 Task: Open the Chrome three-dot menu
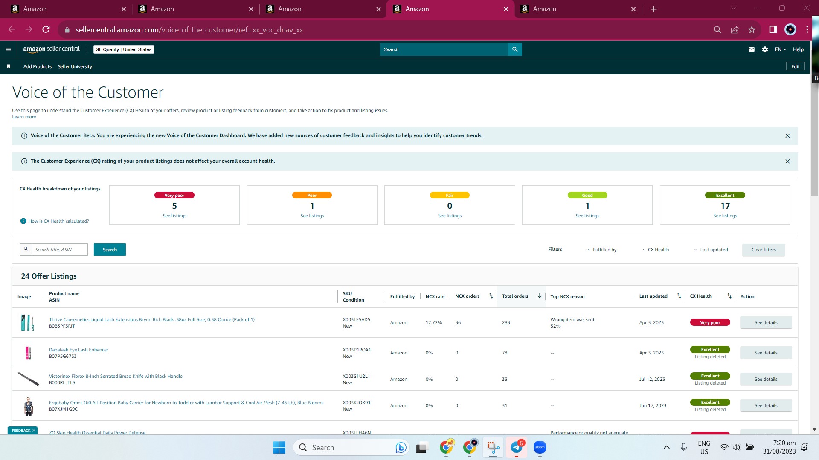(807, 29)
